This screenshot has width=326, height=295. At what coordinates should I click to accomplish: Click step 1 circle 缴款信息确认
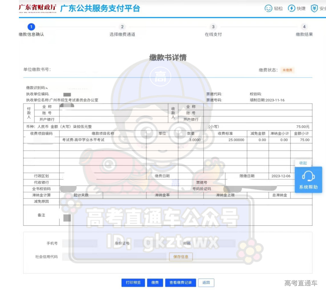[x=31, y=27]
